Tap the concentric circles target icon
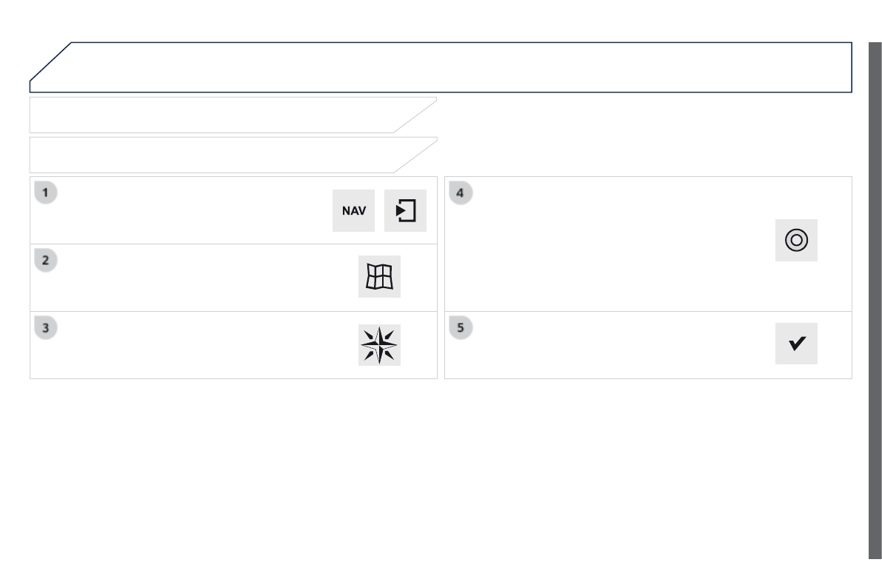The width and height of the screenshot is (882, 588). tap(796, 240)
